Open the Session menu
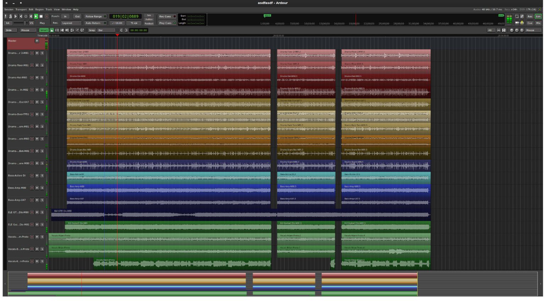The width and height of the screenshot is (545, 301). [9, 9]
